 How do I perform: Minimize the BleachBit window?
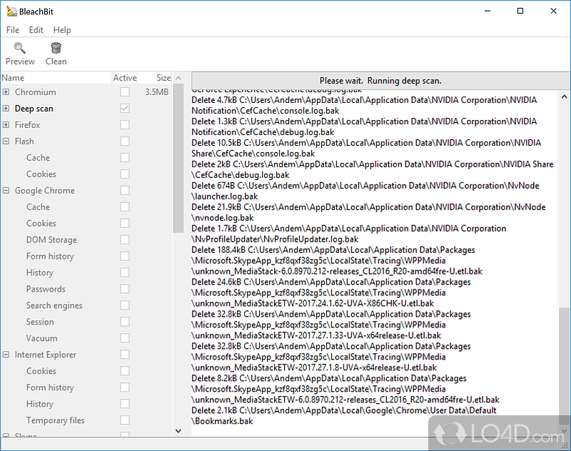(487, 11)
